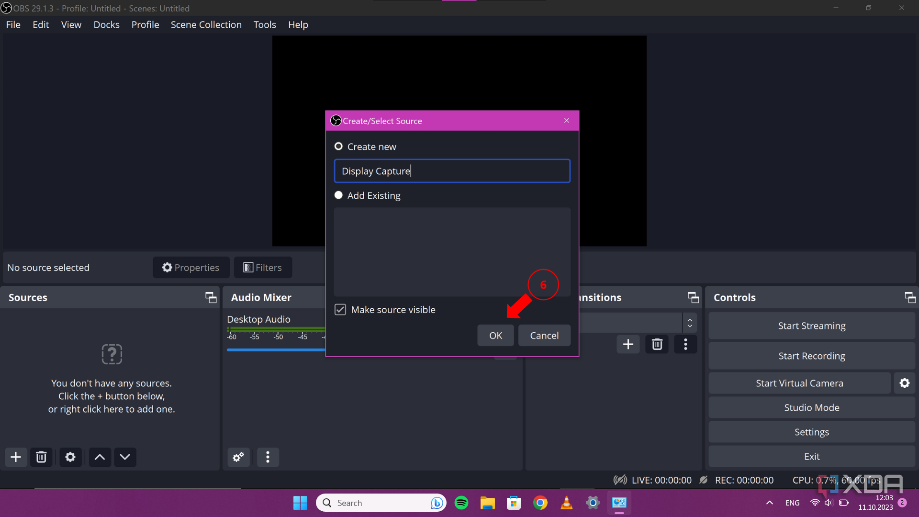Move source up with the arrow icon
Image resolution: width=919 pixels, height=517 pixels.
click(x=99, y=457)
